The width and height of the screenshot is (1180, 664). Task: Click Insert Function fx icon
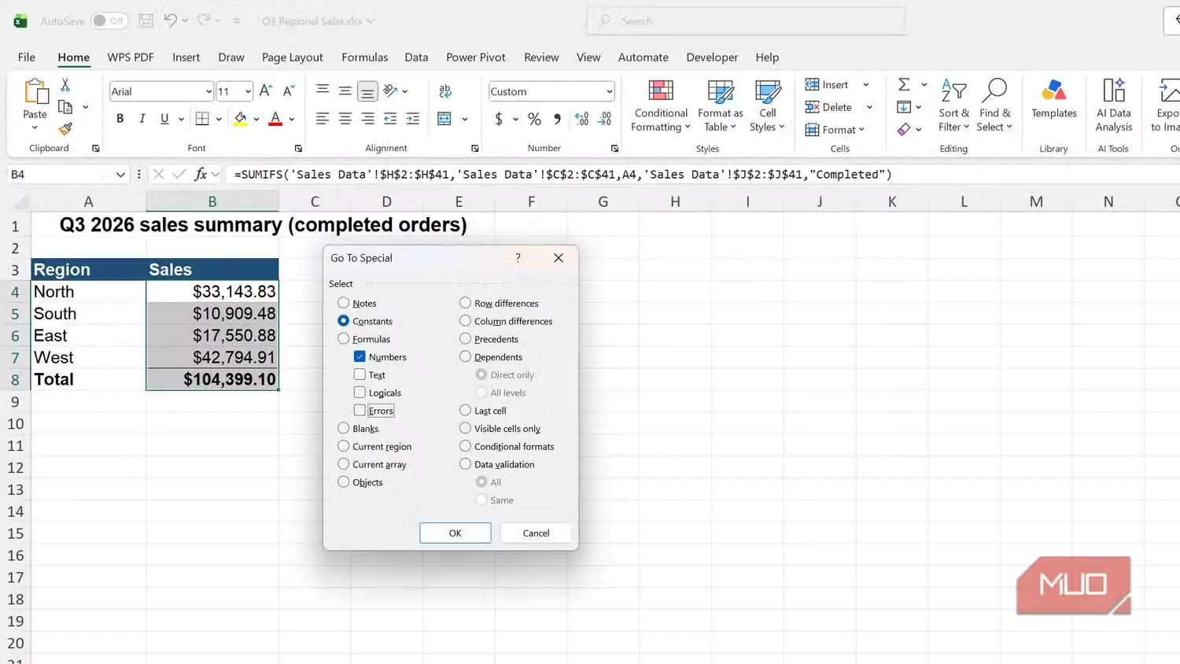201,174
